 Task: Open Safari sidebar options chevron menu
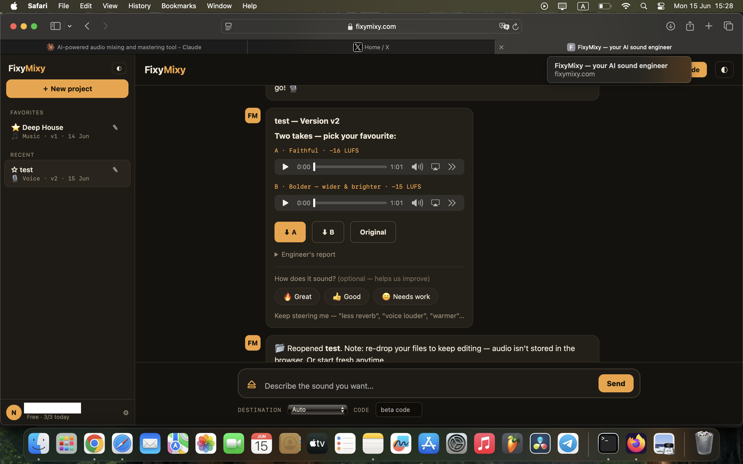click(x=70, y=26)
